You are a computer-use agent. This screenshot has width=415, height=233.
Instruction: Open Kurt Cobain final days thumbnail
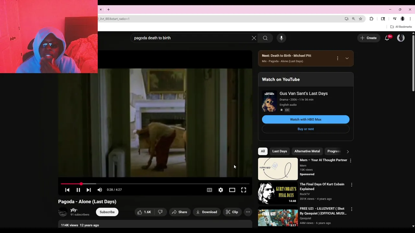click(x=278, y=193)
